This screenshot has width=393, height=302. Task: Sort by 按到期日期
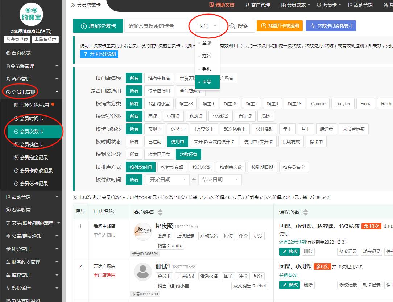262,167
